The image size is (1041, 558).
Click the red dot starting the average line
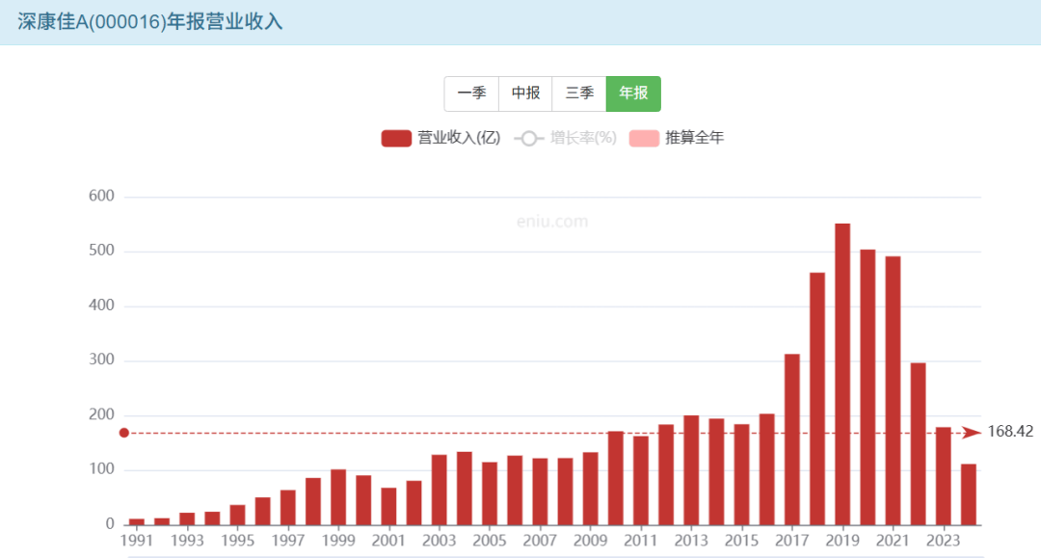(123, 433)
